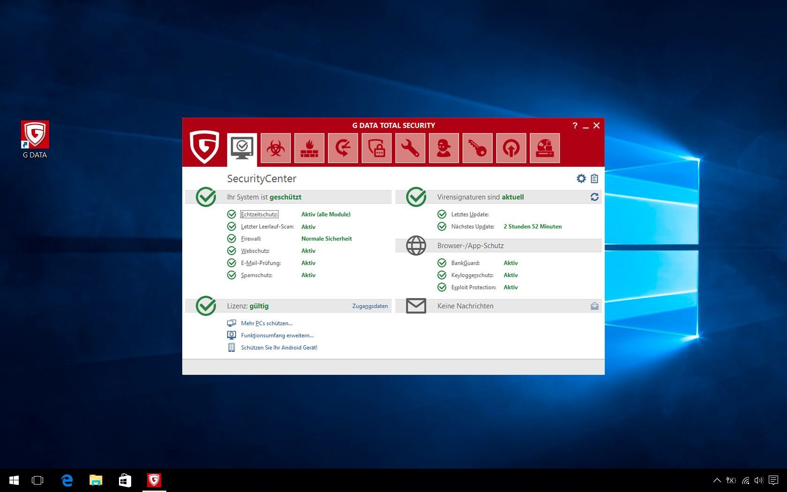
Task: Click the Exploit Protection entry
Action: click(474, 288)
